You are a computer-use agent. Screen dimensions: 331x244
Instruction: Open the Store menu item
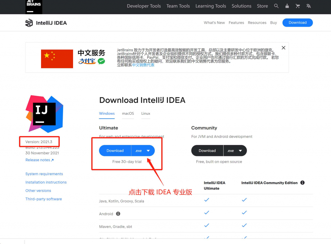click(x=262, y=6)
